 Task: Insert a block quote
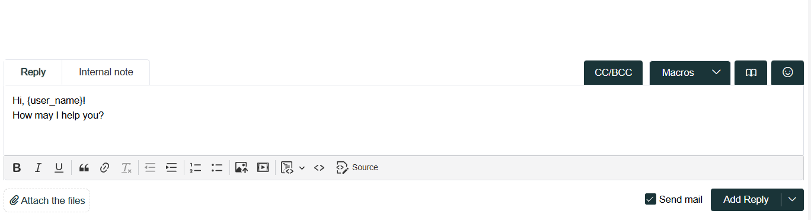pos(84,168)
